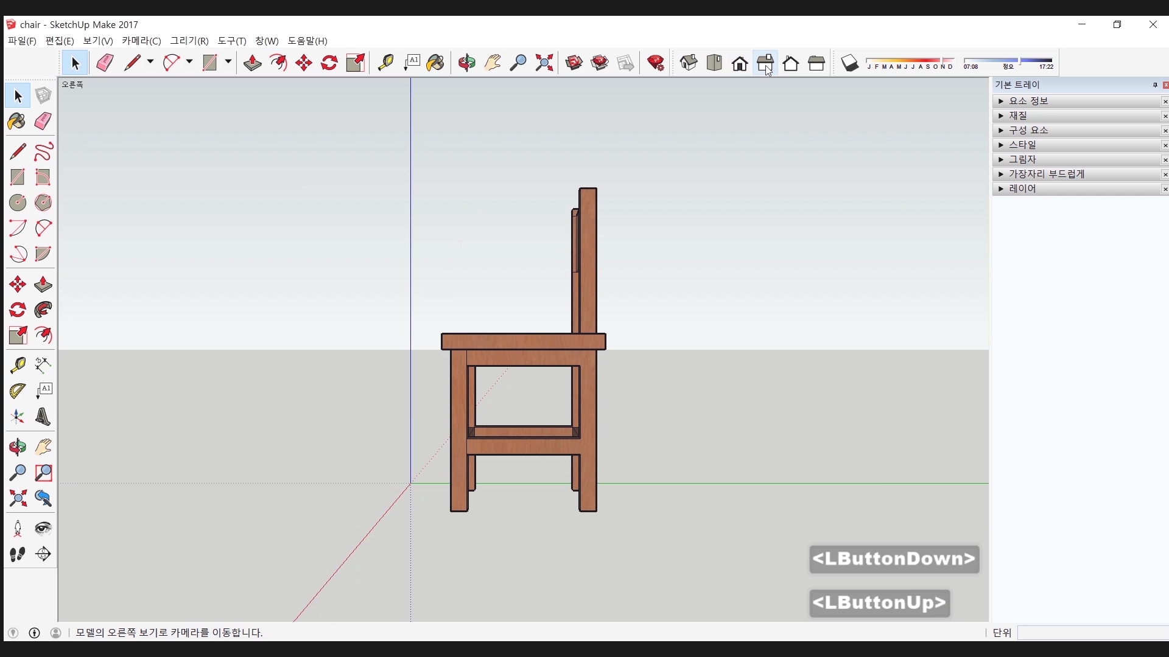Switch camera to Front view icon
Viewport: 1169px width, 657px height.
(740, 63)
